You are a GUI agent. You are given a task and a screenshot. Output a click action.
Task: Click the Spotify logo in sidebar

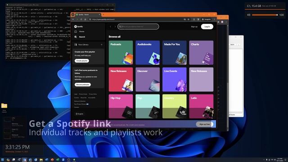click(78, 27)
